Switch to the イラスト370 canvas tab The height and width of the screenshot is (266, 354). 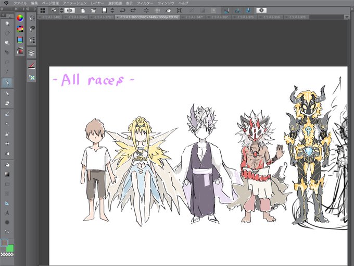297,17
